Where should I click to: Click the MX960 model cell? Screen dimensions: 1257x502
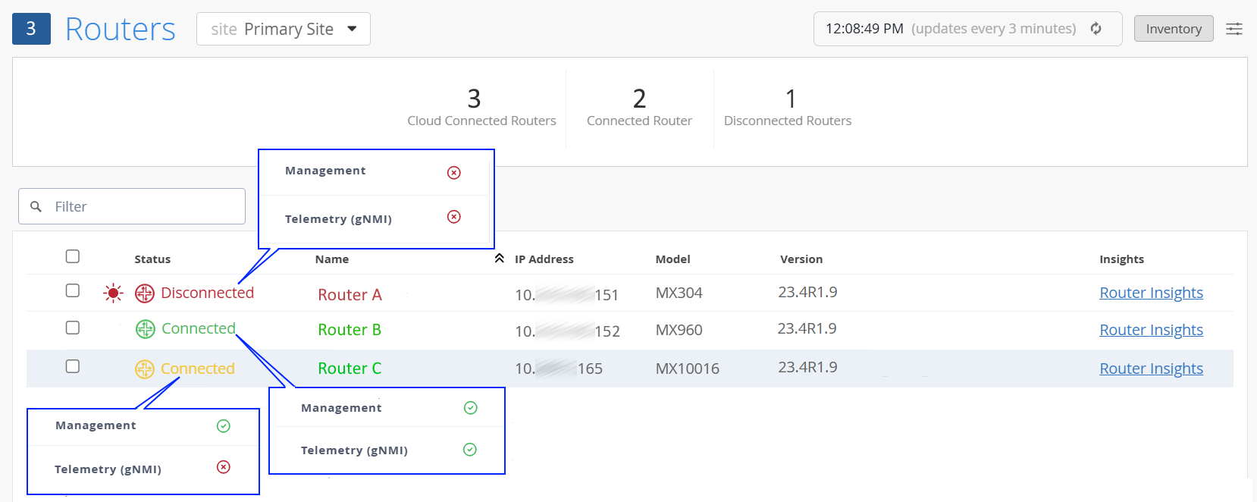point(679,331)
